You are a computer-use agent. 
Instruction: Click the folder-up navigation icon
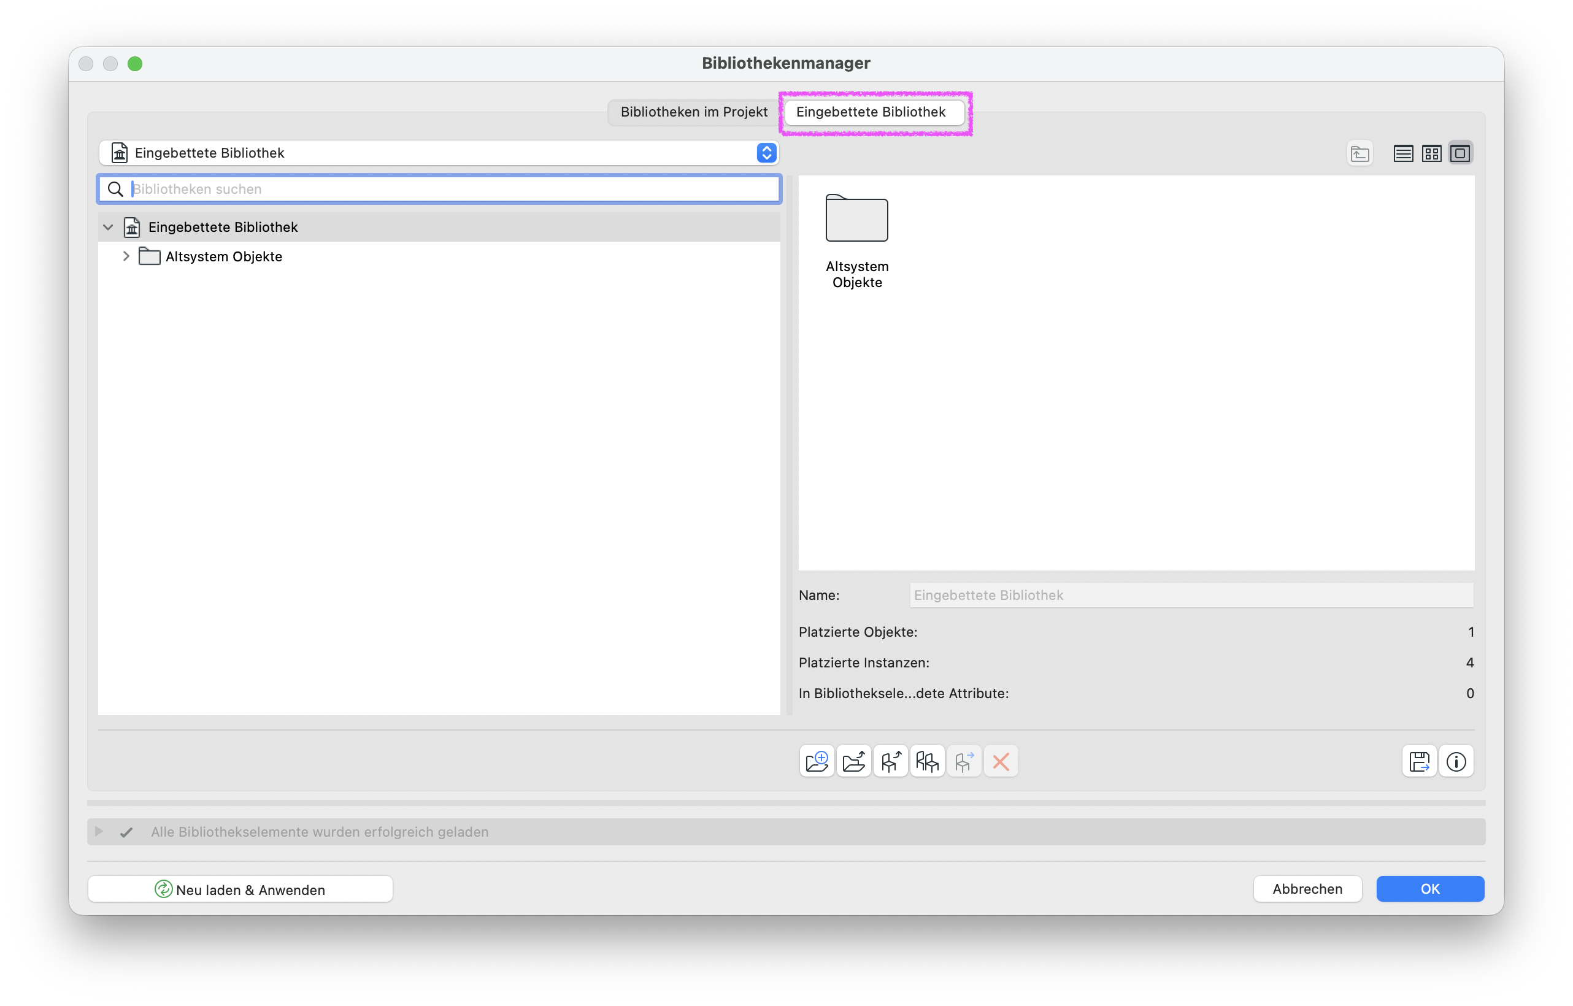click(1360, 153)
